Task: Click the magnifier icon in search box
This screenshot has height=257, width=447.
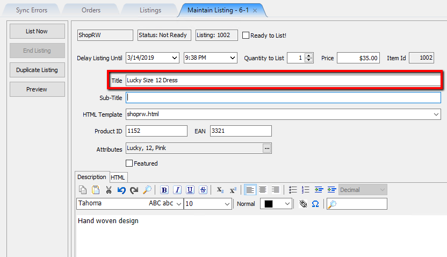Action: coord(332,204)
